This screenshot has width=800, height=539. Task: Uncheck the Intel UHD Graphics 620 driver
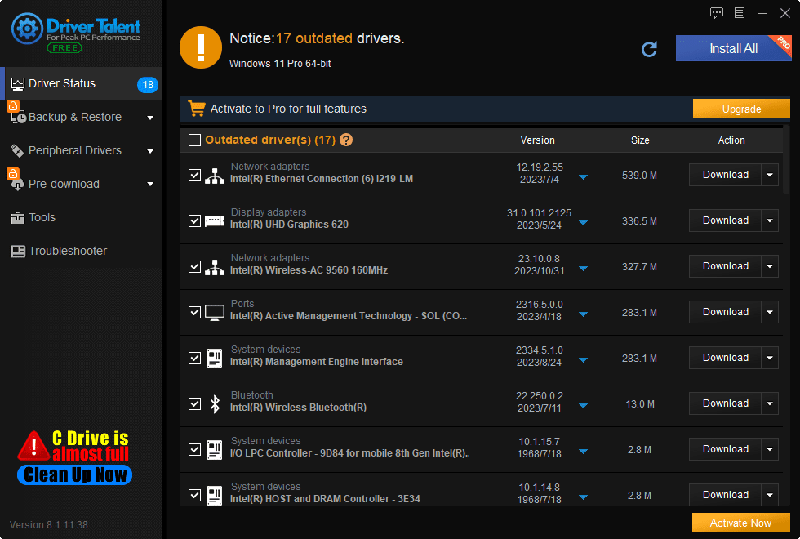(x=195, y=220)
